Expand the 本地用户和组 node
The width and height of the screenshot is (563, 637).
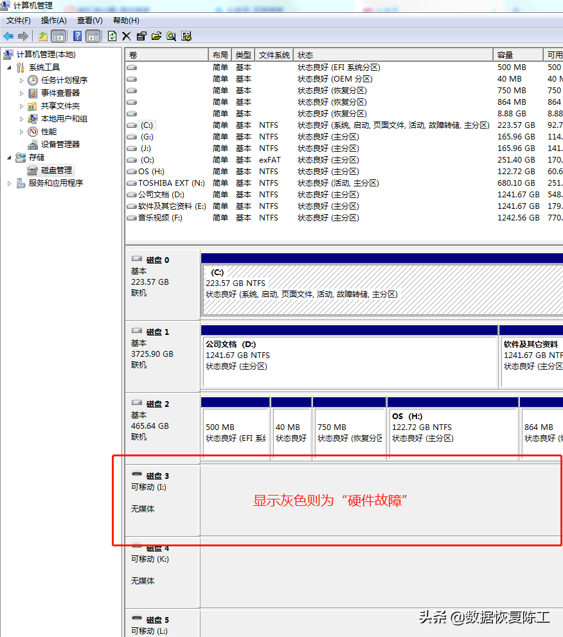point(21,119)
